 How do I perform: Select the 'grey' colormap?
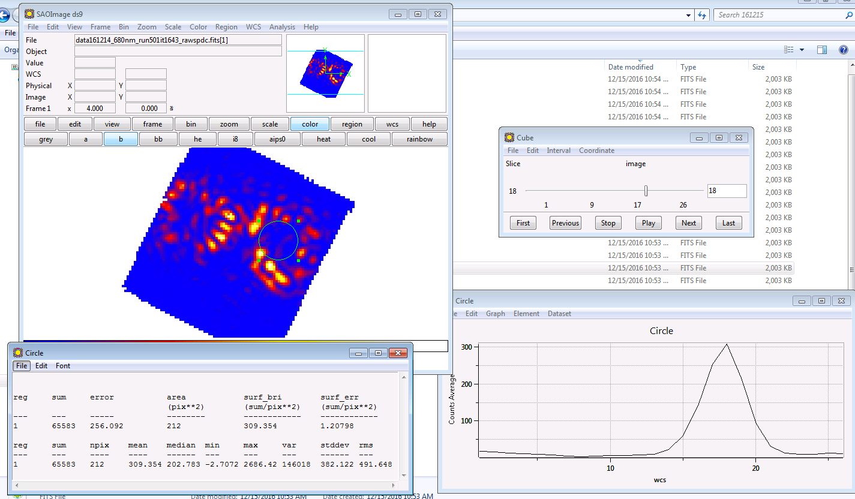coord(46,139)
